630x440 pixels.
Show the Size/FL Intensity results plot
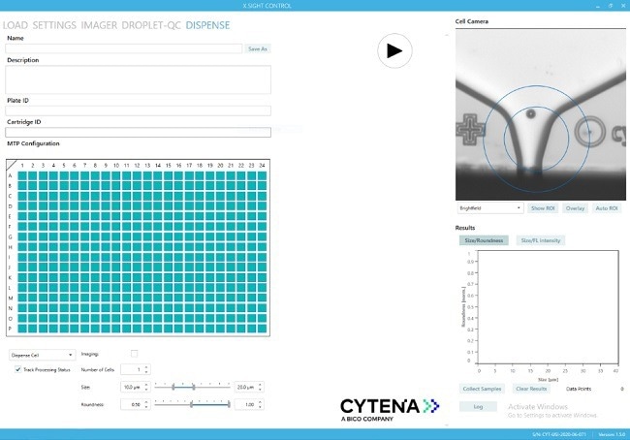tap(541, 240)
